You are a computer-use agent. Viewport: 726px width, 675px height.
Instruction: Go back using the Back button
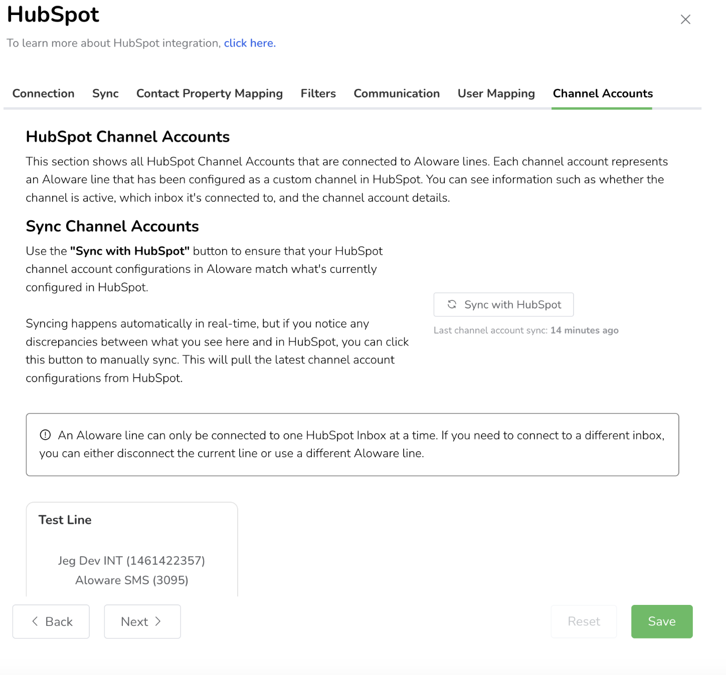click(51, 621)
